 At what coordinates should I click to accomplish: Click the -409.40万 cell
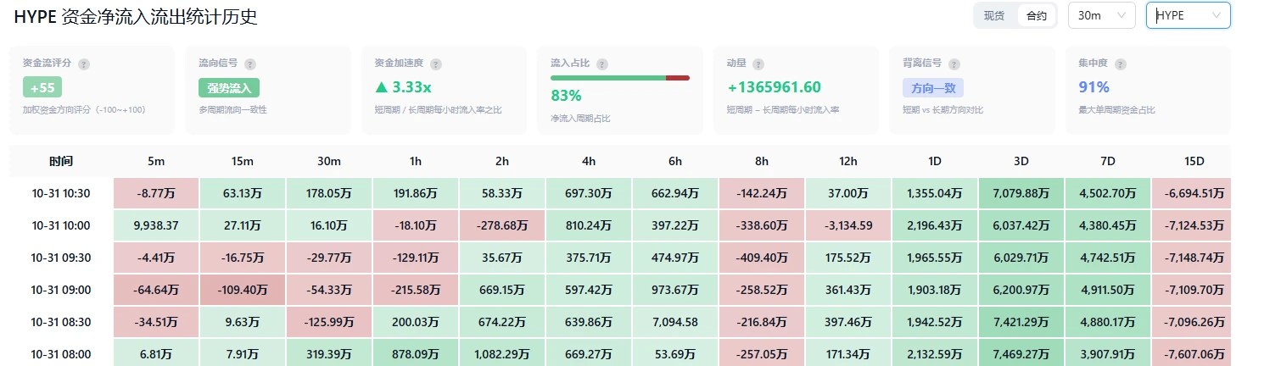pyautogui.click(x=762, y=258)
